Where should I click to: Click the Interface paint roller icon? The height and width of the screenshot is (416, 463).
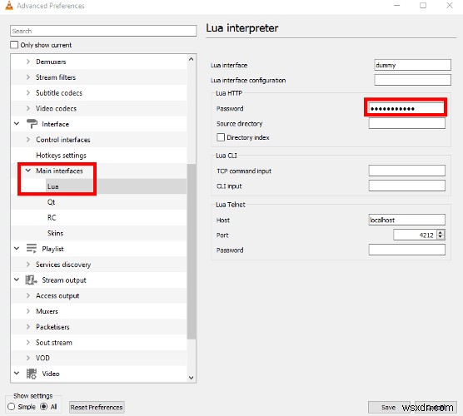[32, 124]
